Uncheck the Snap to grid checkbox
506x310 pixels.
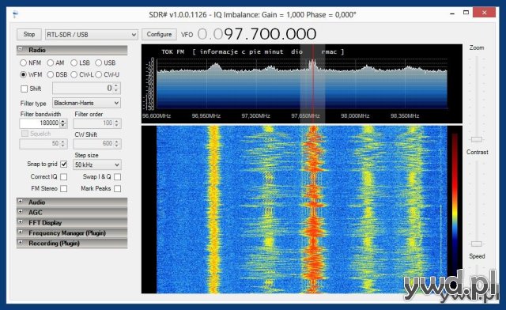tap(64, 164)
